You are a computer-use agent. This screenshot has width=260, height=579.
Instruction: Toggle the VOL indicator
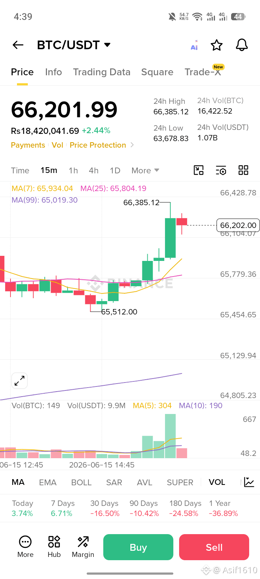217,482
